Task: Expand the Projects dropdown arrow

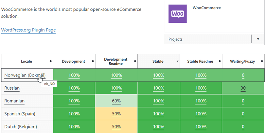Action: tap(258, 39)
